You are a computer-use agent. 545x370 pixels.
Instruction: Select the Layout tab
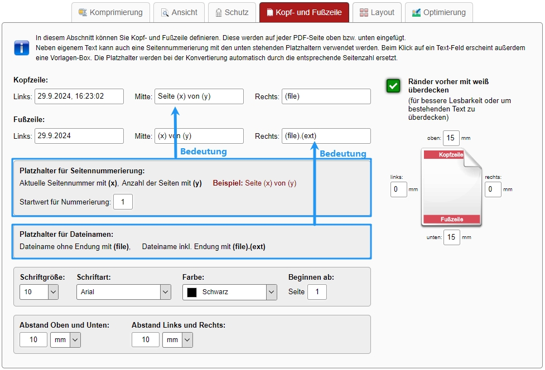click(377, 12)
